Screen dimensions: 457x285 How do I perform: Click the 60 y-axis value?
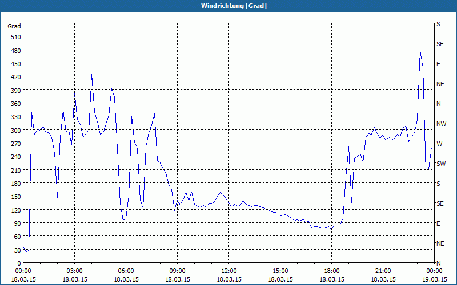click(x=18, y=237)
